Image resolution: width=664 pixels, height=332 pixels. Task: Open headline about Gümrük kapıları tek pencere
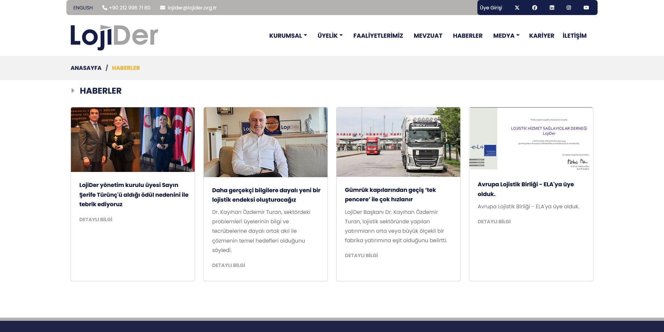click(x=390, y=195)
